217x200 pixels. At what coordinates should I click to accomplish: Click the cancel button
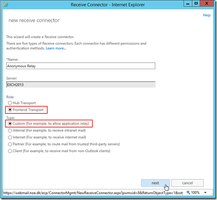[x=187, y=183]
